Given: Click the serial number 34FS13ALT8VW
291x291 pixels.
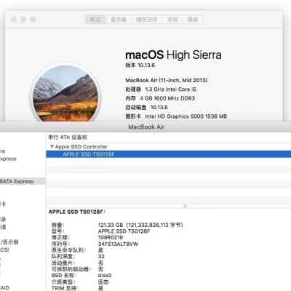Looking at the screenshot, I should point(118,244).
